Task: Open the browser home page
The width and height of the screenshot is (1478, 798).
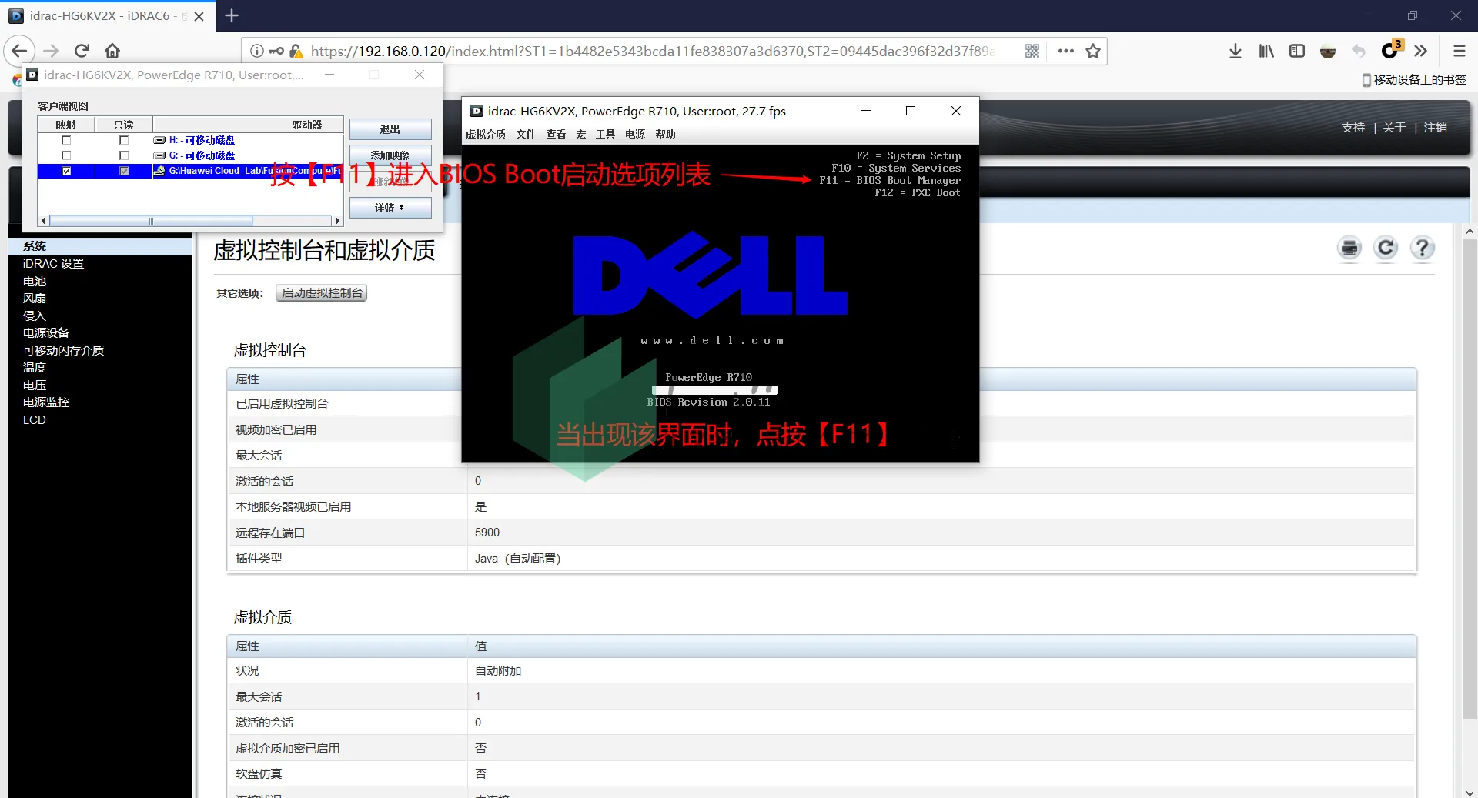Action: [x=112, y=51]
